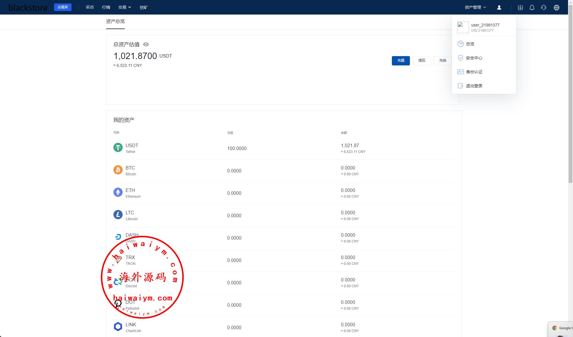Select 安全中心 in user menu
The width and height of the screenshot is (573, 337).
[474, 58]
